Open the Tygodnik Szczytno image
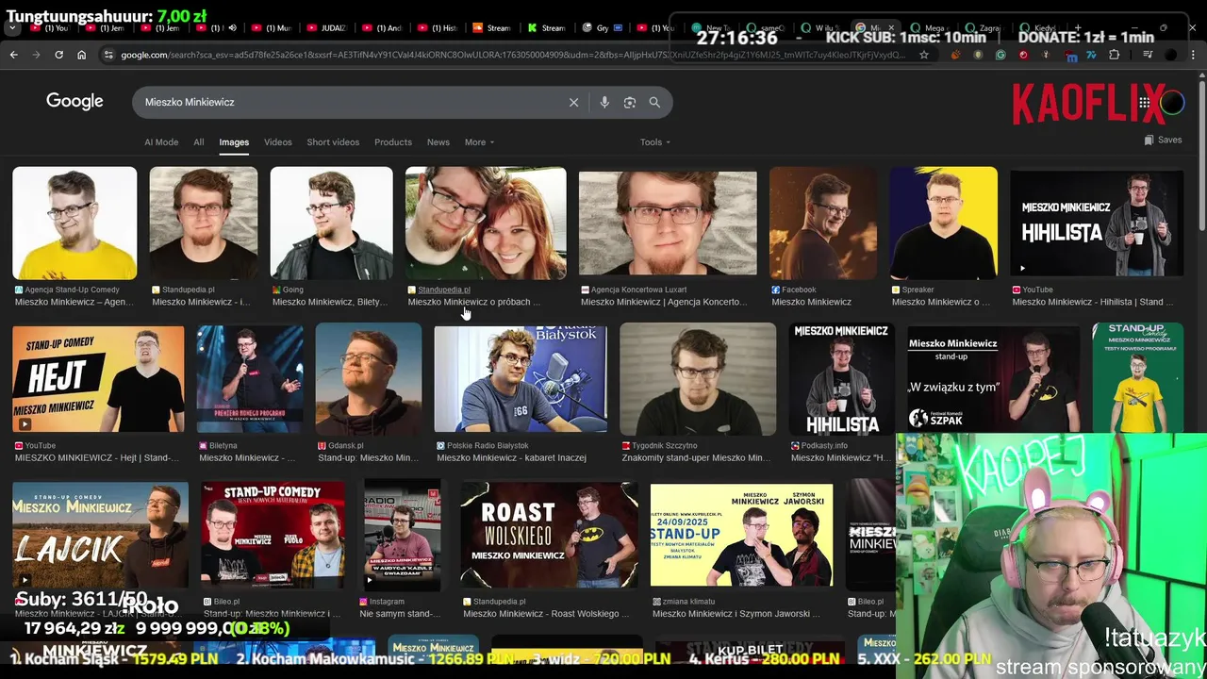The width and height of the screenshot is (1207, 679). coord(698,379)
